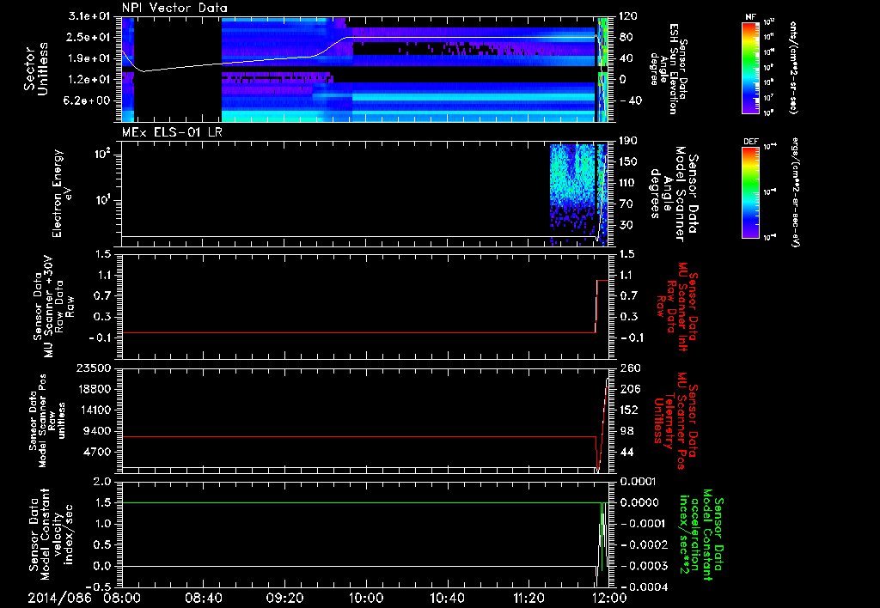The height and width of the screenshot is (608, 880).
Task: Click the Sector Unitless axis title
Action: click(x=36, y=69)
